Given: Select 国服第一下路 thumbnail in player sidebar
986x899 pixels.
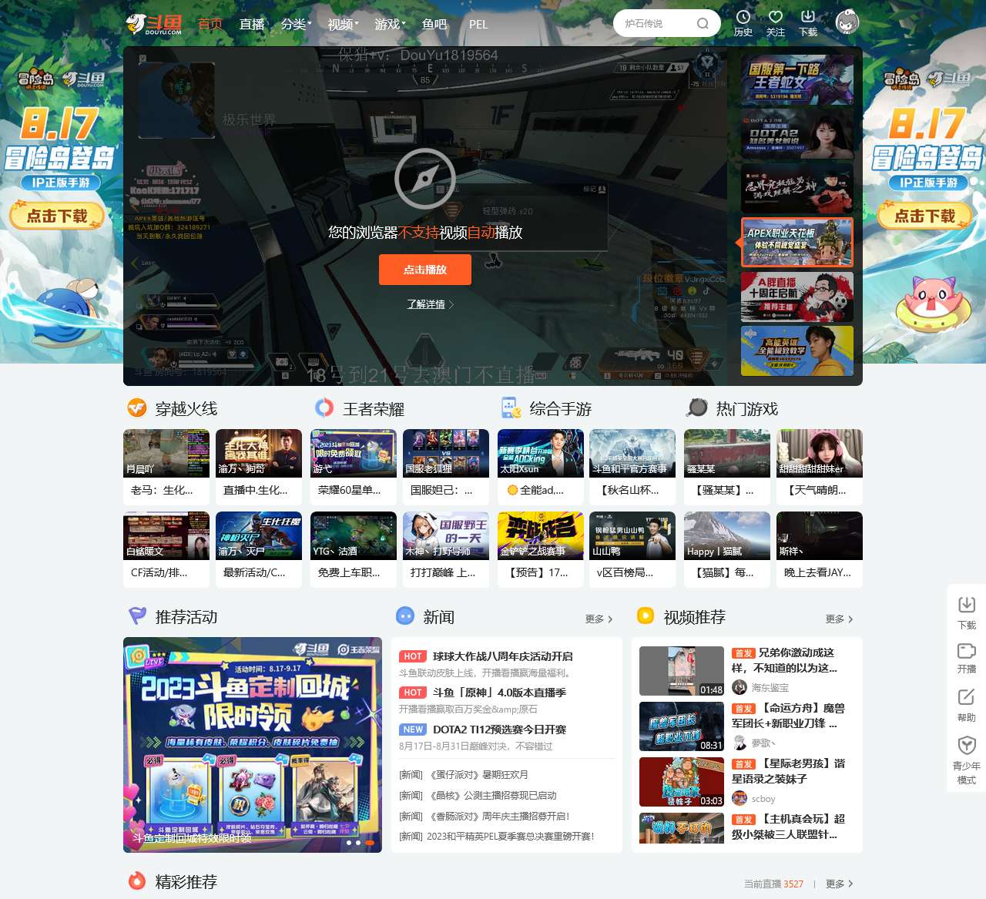Looking at the screenshot, I should coord(797,79).
